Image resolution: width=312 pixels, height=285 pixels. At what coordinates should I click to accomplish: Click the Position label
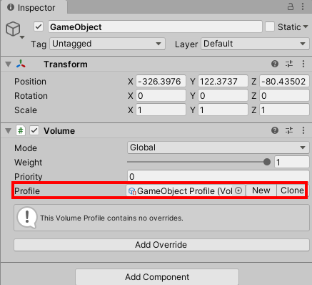tap(30, 82)
